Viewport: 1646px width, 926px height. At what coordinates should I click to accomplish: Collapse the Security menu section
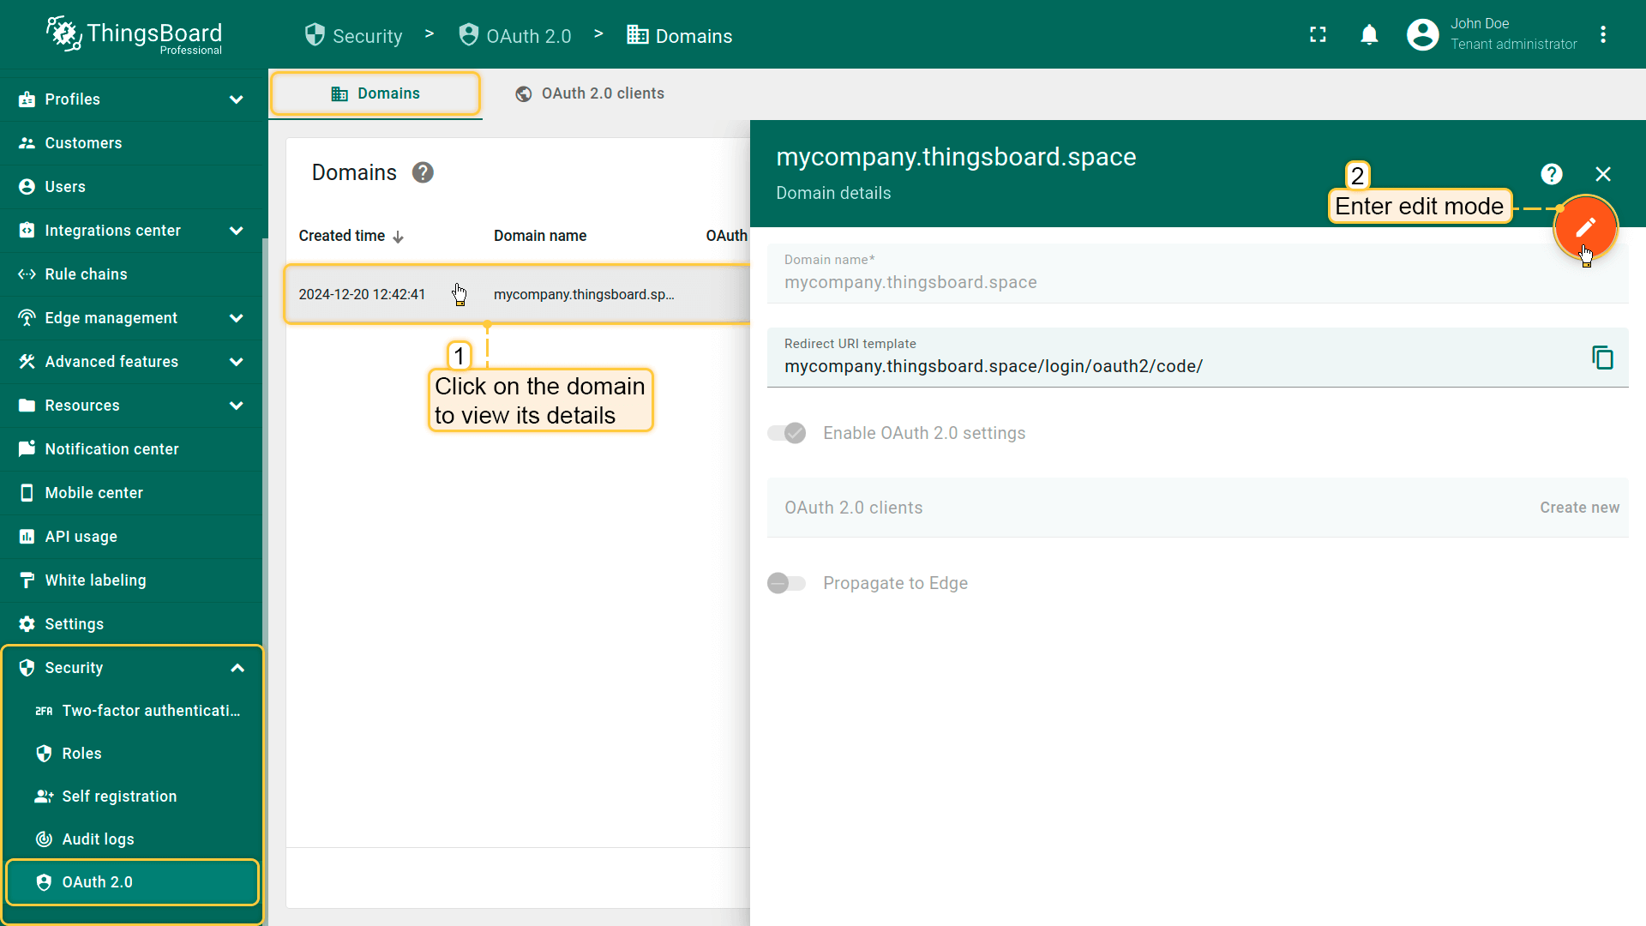[x=237, y=668]
